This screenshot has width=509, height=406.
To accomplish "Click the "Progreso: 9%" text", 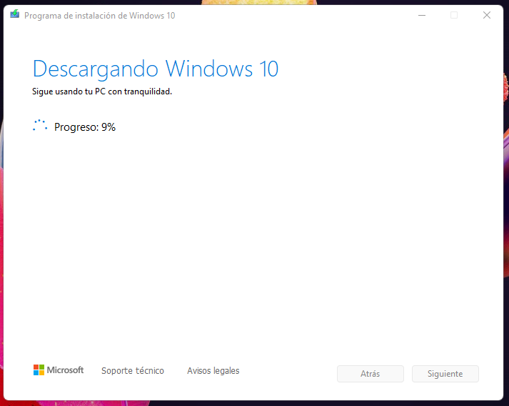I will pyautogui.click(x=85, y=127).
